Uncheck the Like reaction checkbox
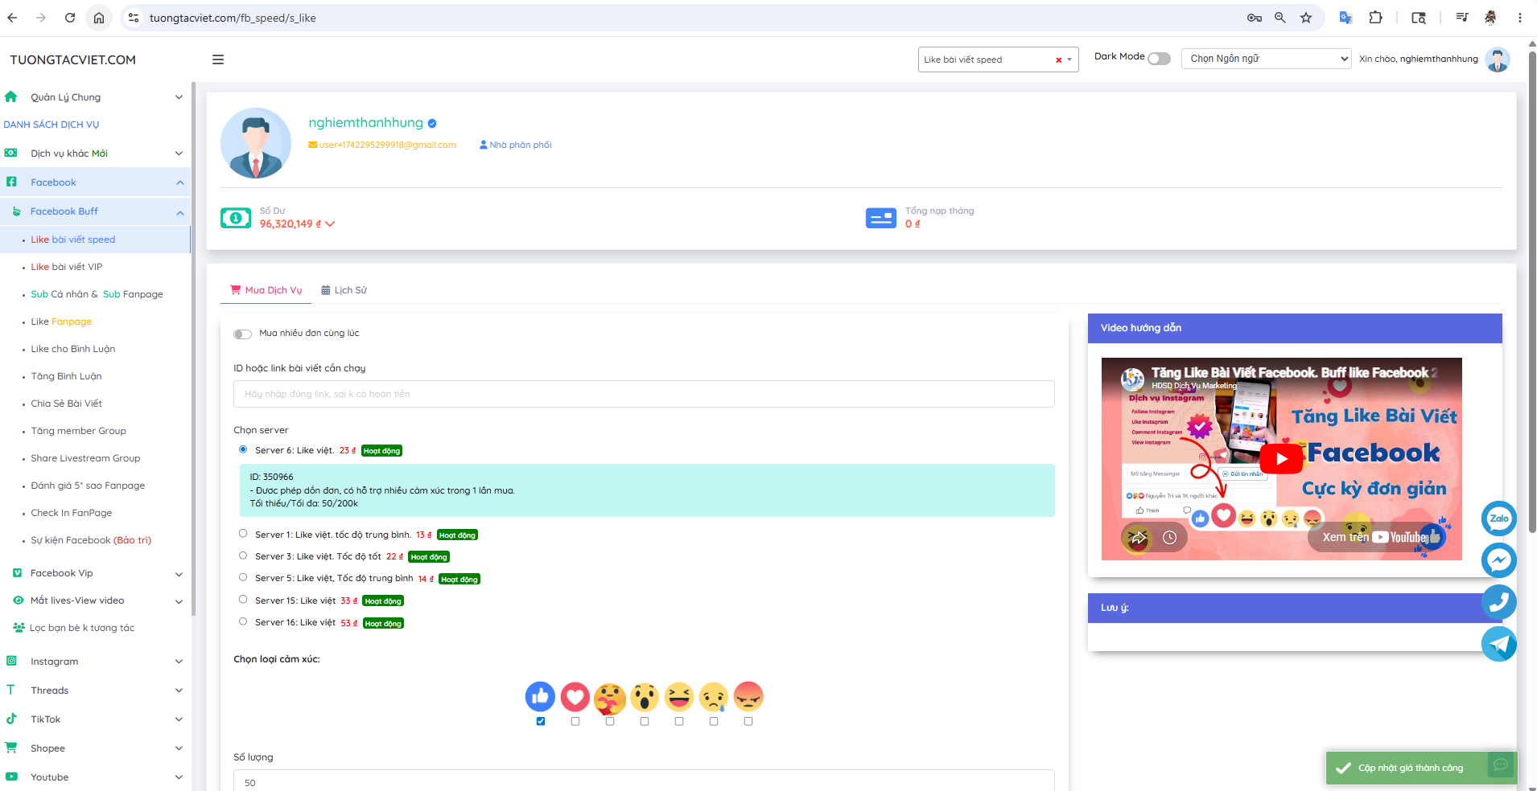 point(541,721)
